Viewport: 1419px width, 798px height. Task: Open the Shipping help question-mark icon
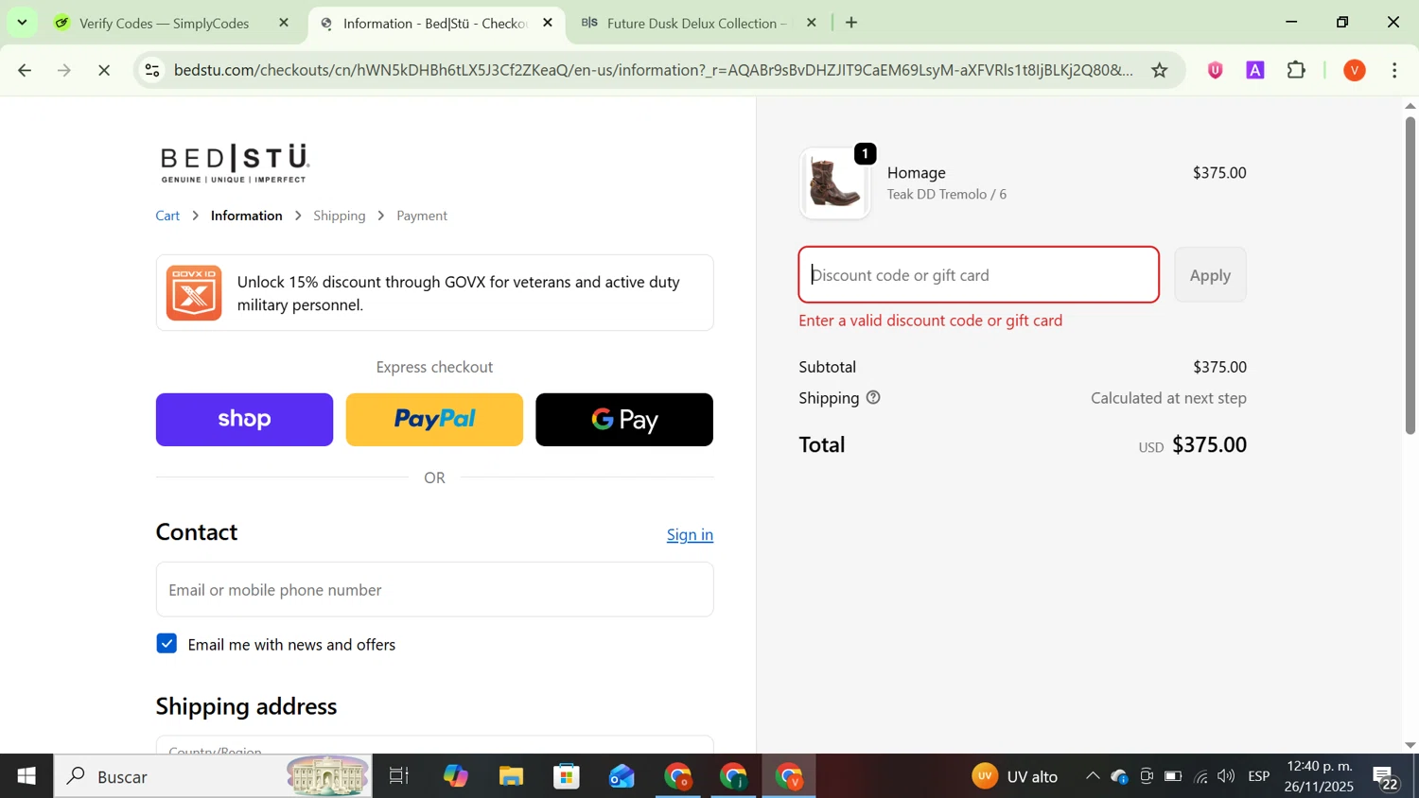point(873,398)
